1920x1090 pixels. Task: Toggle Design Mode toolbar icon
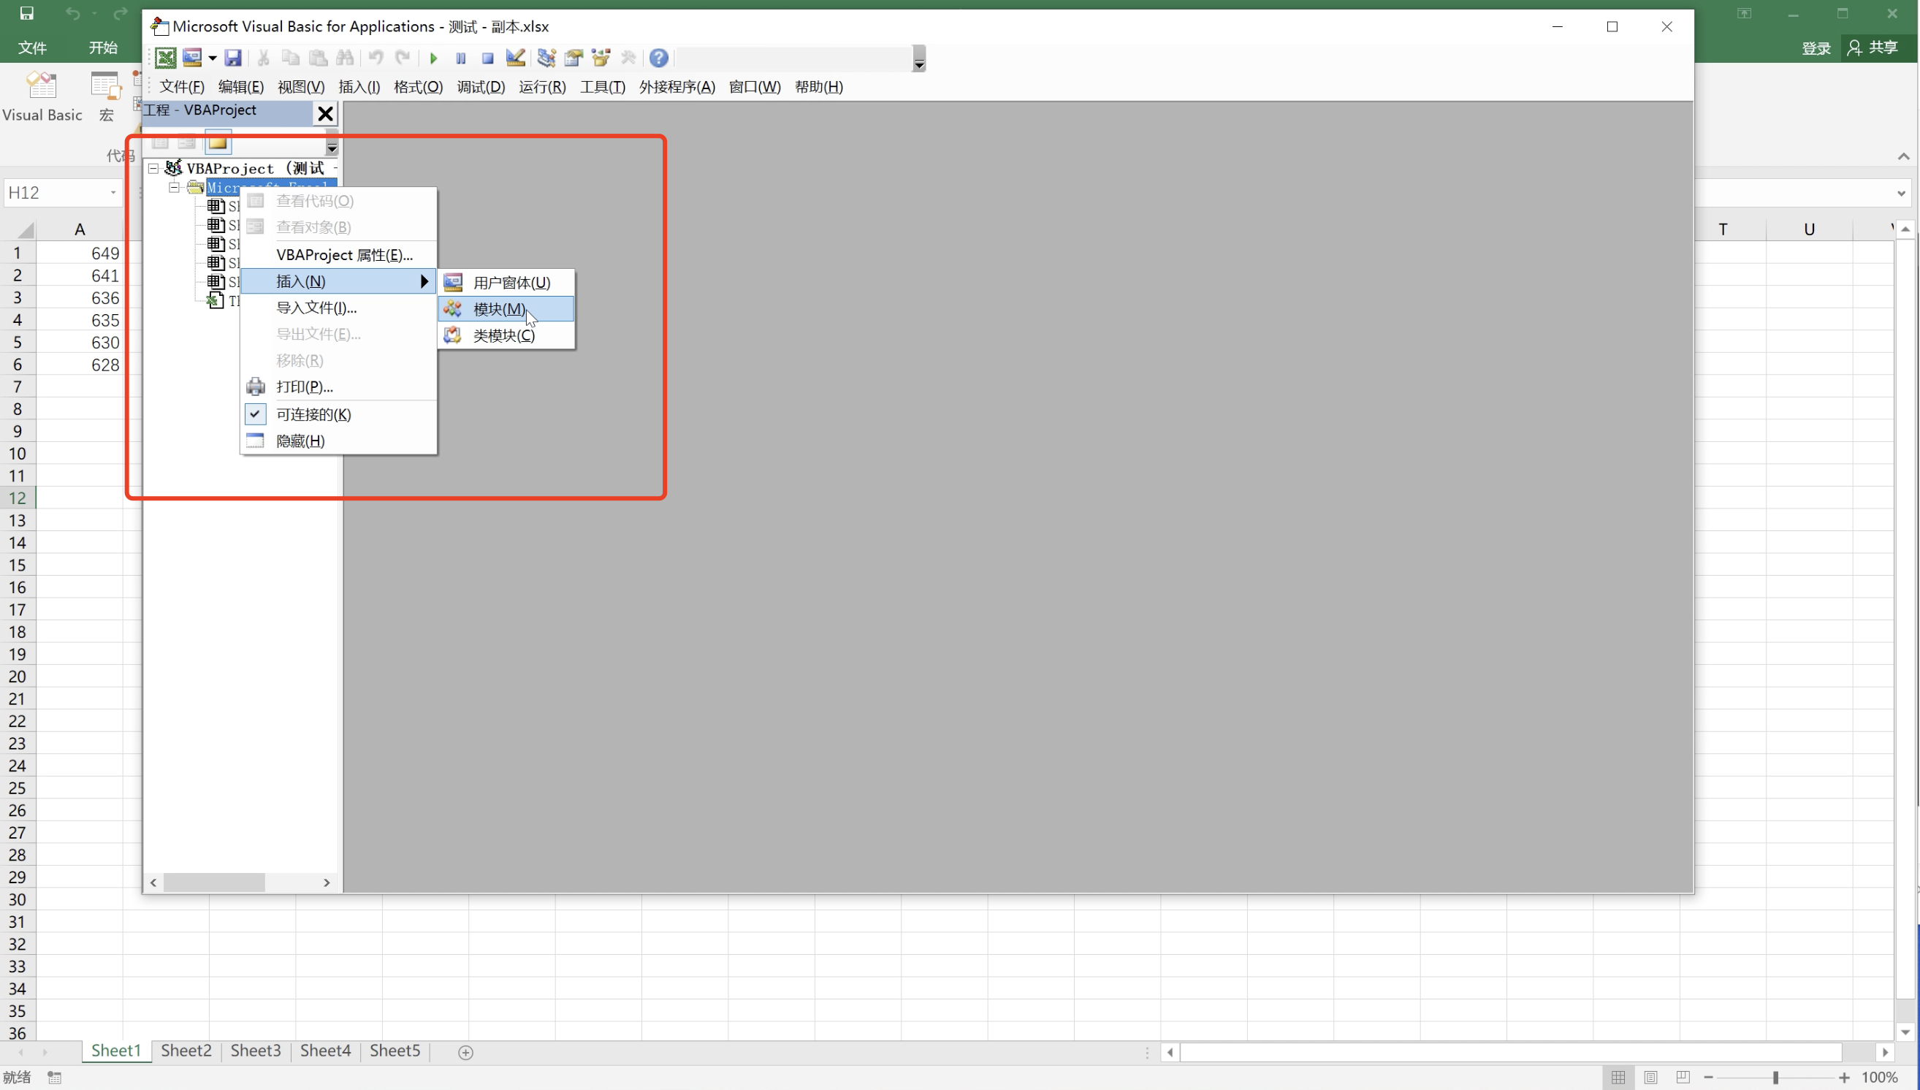tap(515, 58)
